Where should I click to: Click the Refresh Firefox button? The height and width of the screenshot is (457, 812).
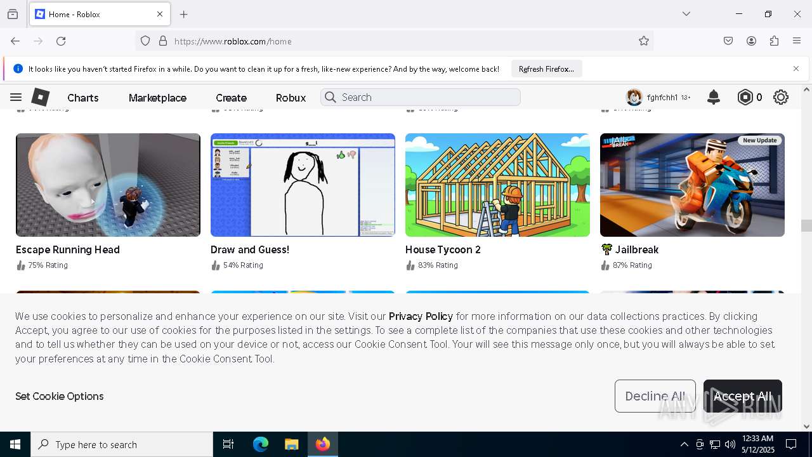pos(546,69)
